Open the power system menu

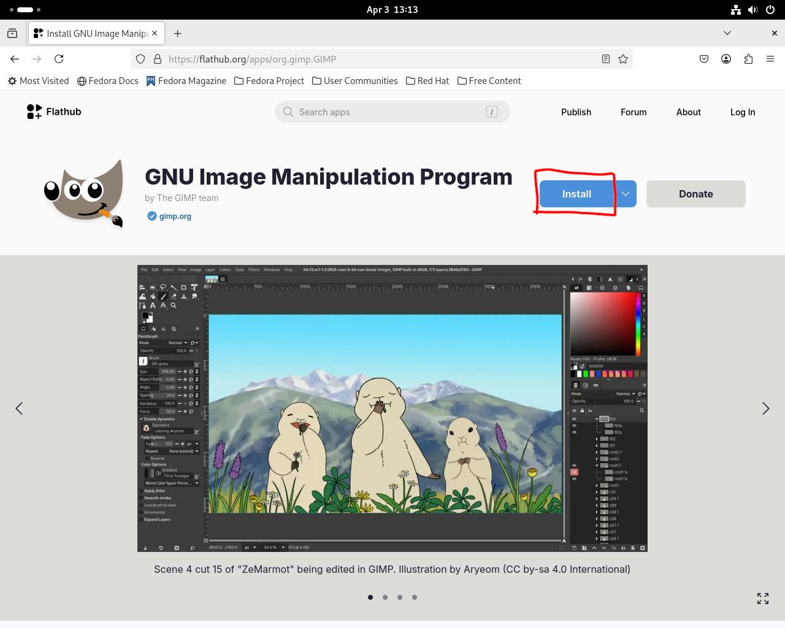click(770, 10)
